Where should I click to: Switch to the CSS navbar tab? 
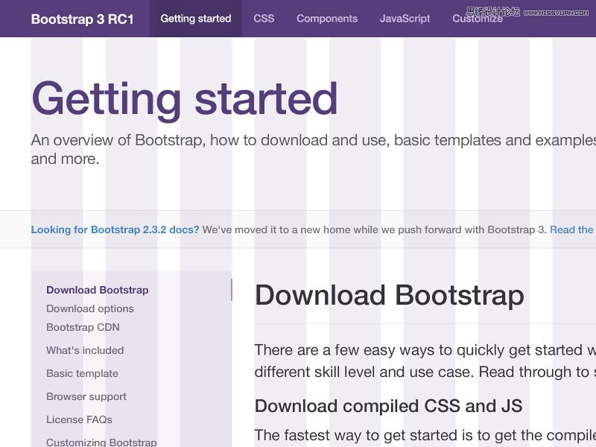(x=264, y=19)
